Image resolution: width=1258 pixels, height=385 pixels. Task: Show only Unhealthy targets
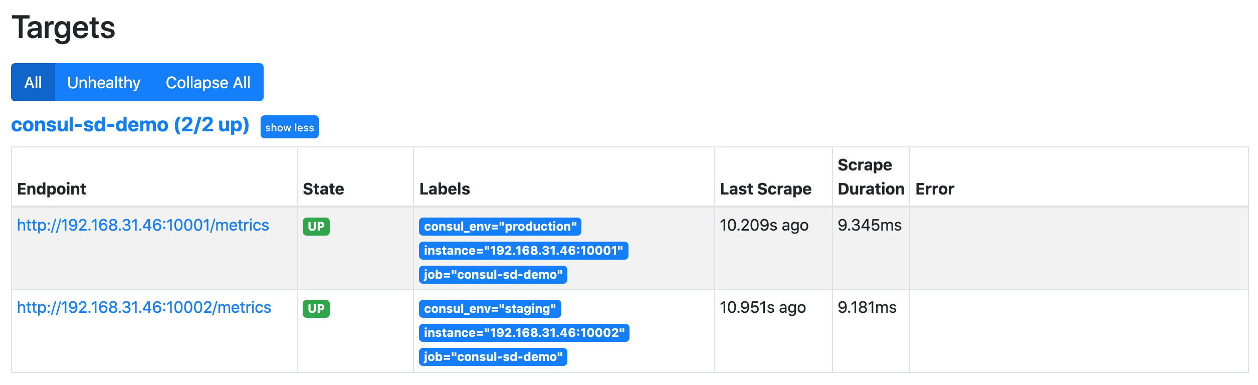(104, 82)
